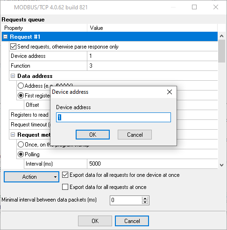Click the Value column header
The width and height of the screenshot is (227, 230).
152,28
